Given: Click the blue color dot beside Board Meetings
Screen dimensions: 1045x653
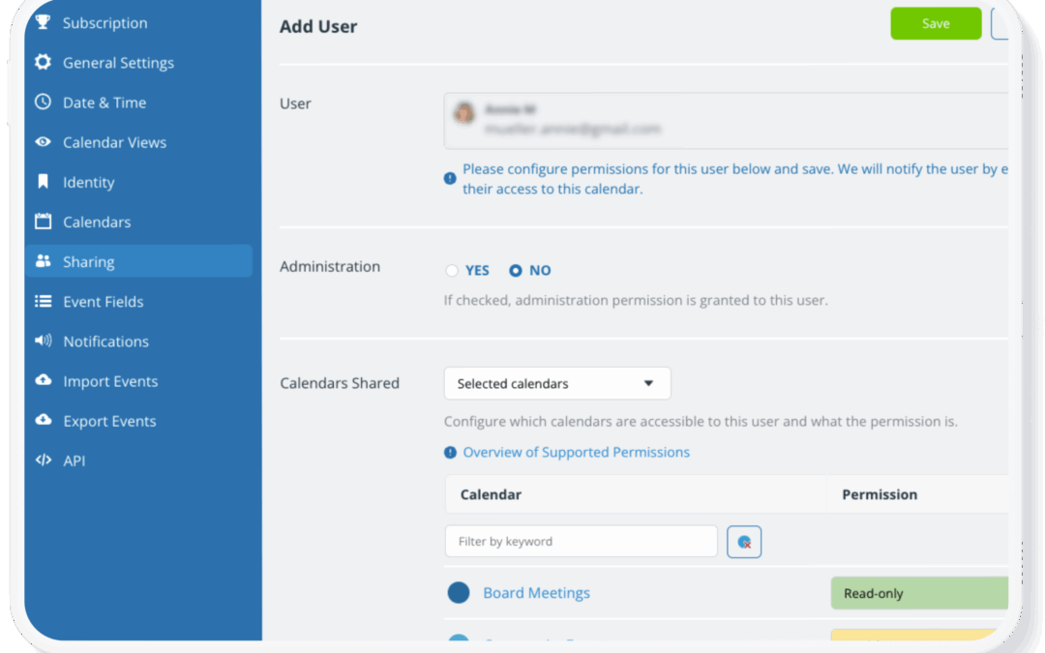Looking at the screenshot, I should pyautogui.click(x=458, y=592).
